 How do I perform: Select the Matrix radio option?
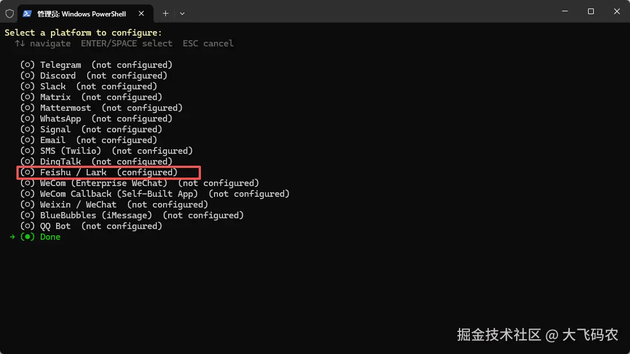[x=27, y=97]
